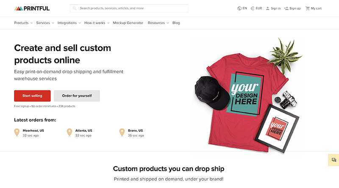Open the chat widget icon
Viewport: 339px width, 188px height.
click(x=334, y=160)
